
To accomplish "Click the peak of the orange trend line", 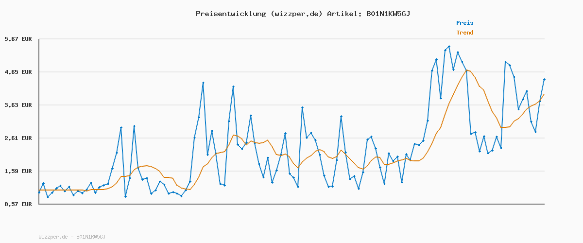I will click(x=467, y=70).
